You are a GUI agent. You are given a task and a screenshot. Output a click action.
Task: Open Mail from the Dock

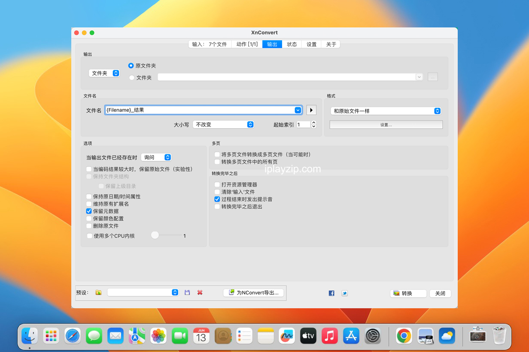click(x=116, y=336)
